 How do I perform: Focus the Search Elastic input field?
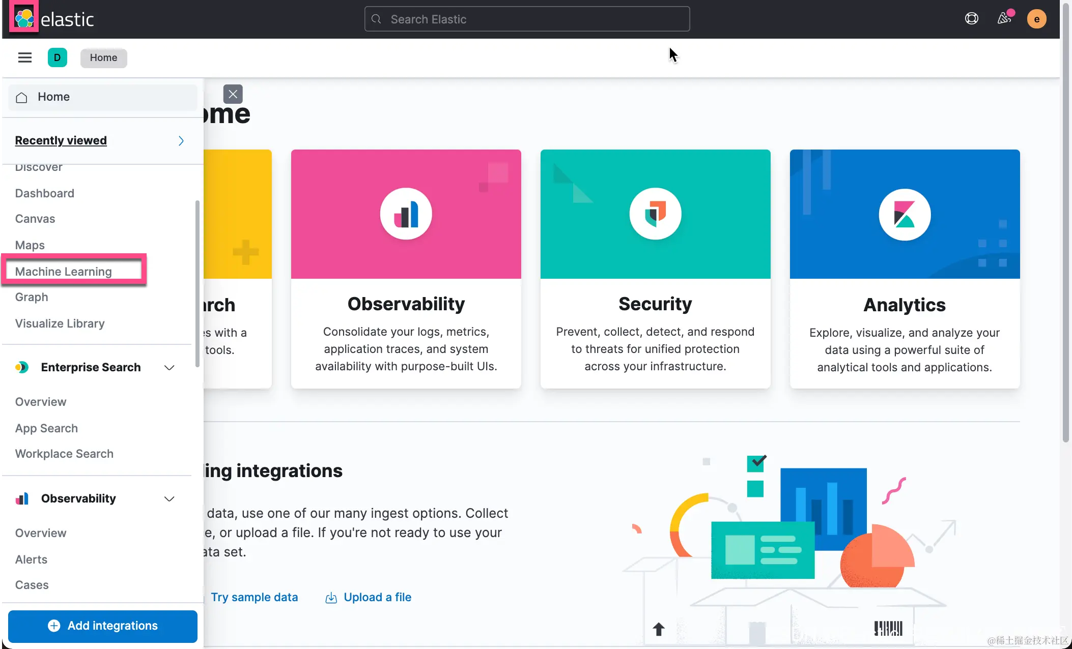click(527, 19)
